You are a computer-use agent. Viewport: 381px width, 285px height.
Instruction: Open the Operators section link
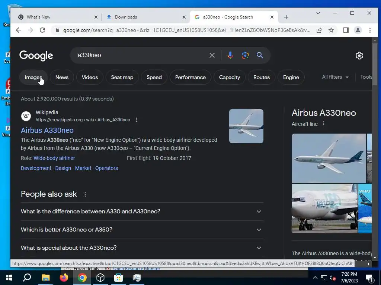pos(106,168)
